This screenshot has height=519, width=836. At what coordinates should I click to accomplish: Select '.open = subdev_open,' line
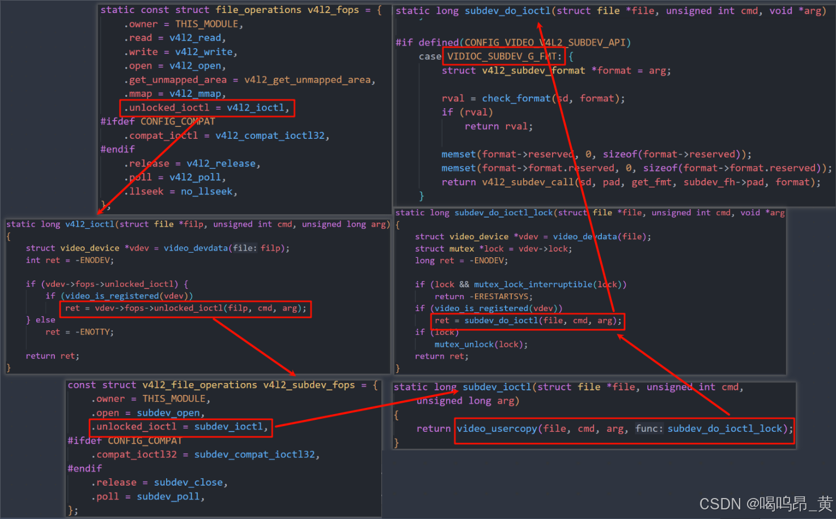[148, 413]
